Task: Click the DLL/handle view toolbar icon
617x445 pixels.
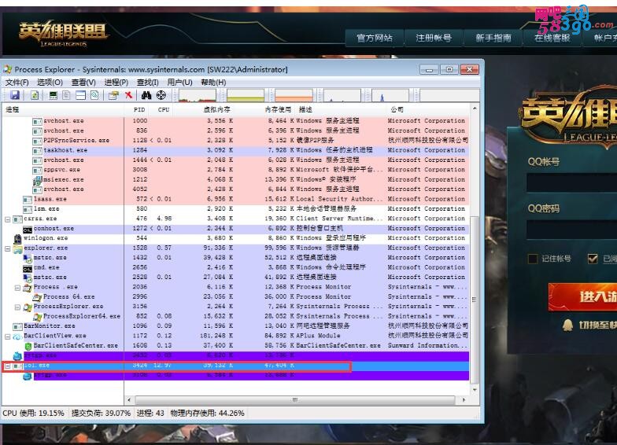Action: click(x=94, y=95)
